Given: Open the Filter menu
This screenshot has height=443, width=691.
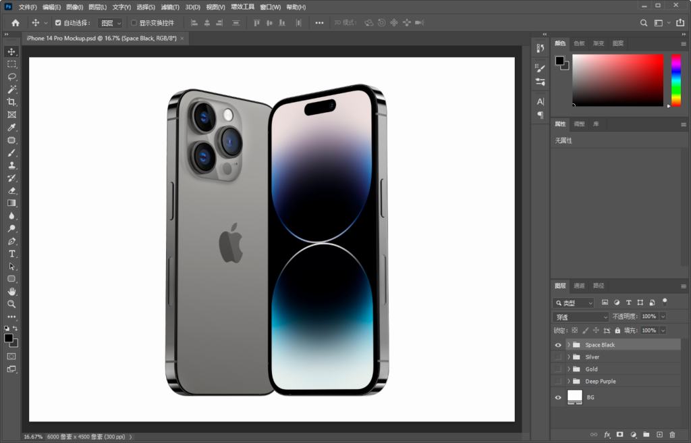Looking at the screenshot, I should tap(170, 7).
